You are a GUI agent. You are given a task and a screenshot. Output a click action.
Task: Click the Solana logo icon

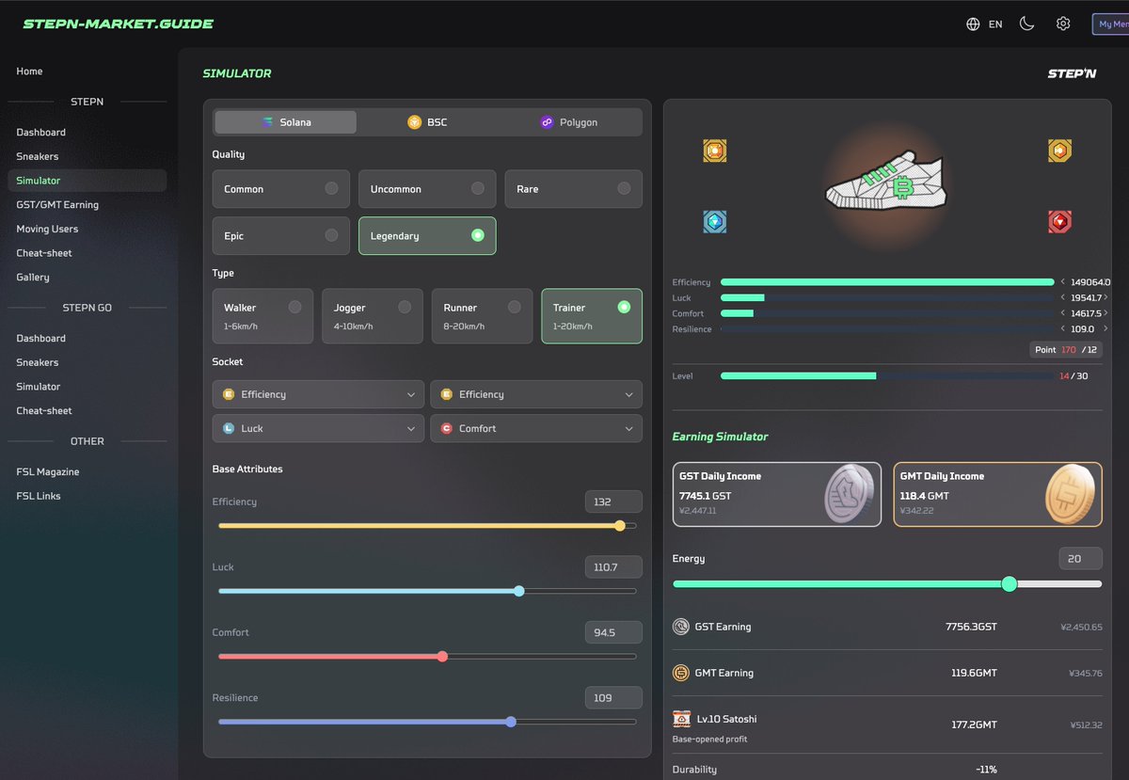[x=268, y=122]
